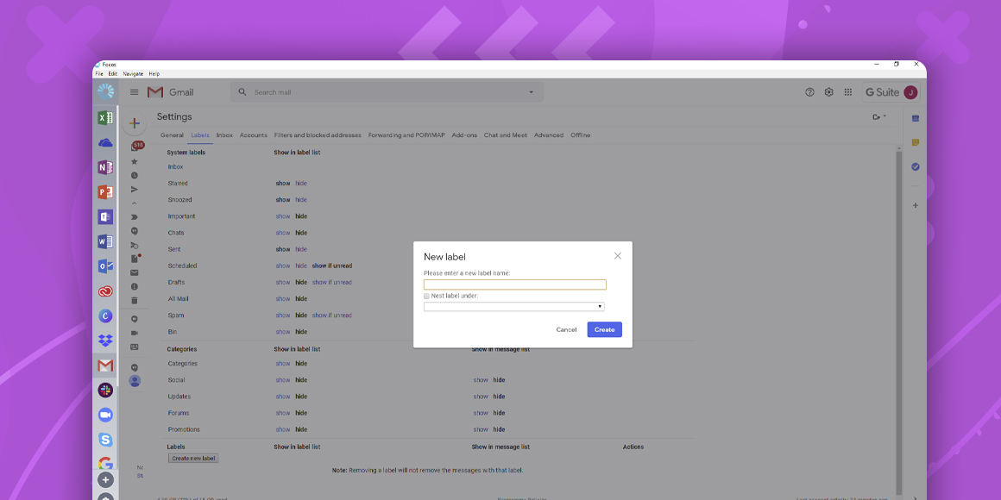Open the Offline settings tab

(x=580, y=135)
